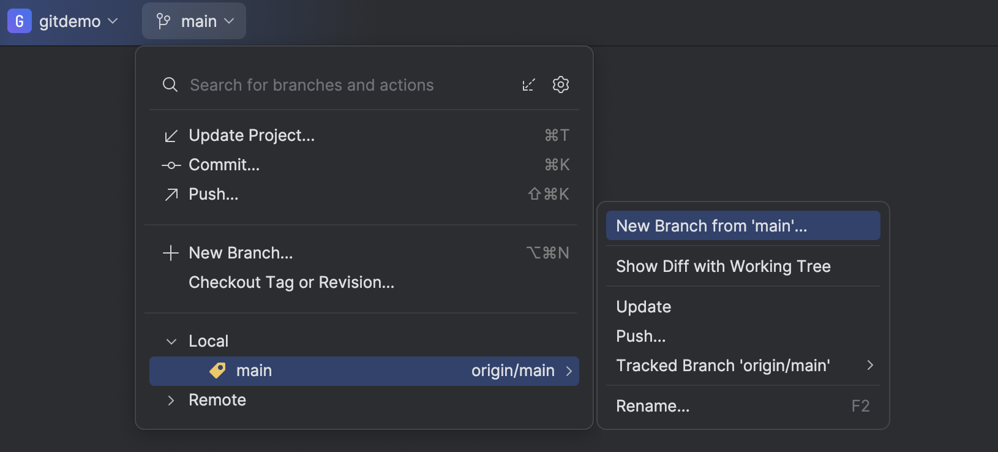Image resolution: width=998 pixels, height=452 pixels.
Task: Collapse the Local branches section
Action: (170, 341)
